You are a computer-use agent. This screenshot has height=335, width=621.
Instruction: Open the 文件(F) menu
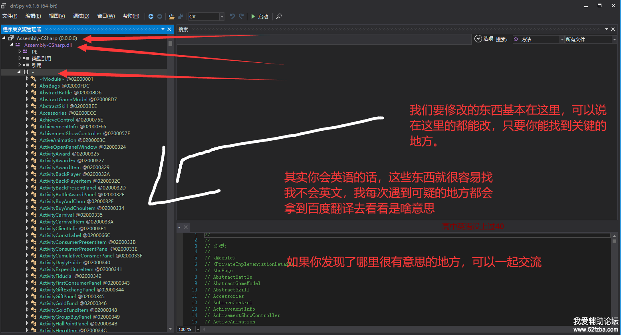[10, 16]
